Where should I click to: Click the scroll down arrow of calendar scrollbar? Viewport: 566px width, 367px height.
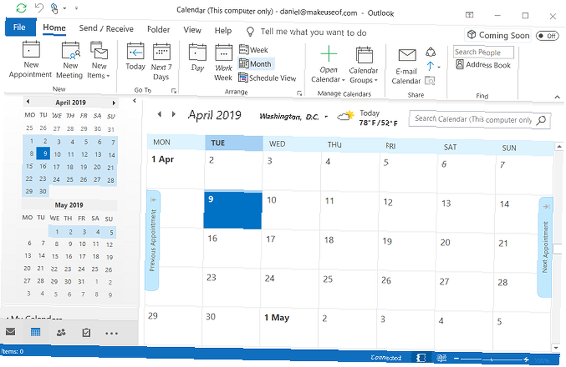(556, 348)
